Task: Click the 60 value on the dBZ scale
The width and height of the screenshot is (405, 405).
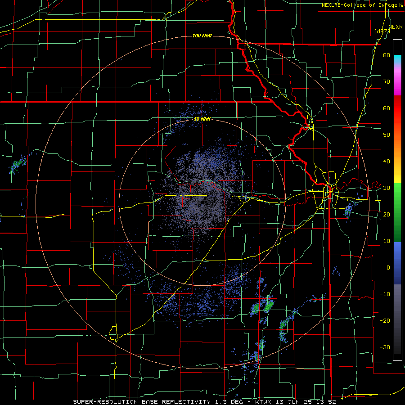Action: pos(387,108)
